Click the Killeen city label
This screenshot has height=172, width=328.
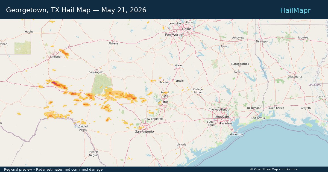coord(164,82)
